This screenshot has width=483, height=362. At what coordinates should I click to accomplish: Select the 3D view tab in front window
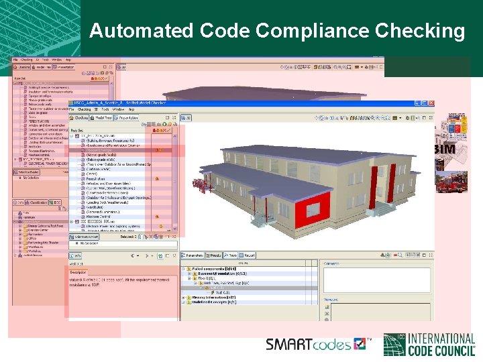pos(186,118)
